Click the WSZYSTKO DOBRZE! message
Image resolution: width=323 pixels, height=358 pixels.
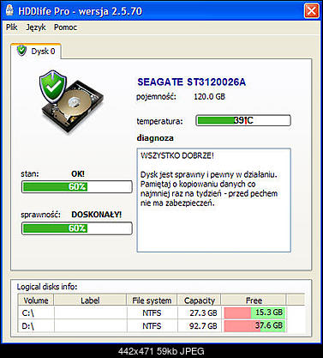point(177,155)
